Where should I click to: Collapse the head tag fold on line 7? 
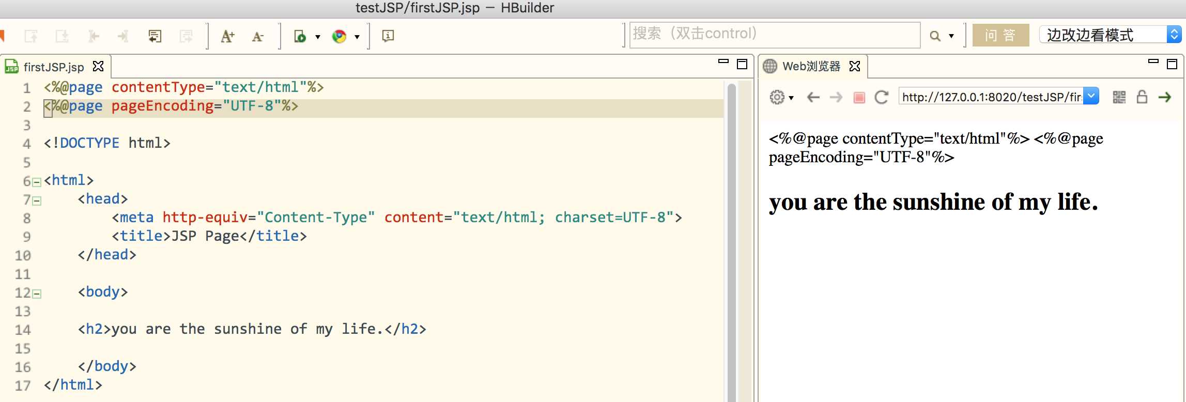pyautogui.click(x=37, y=200)
